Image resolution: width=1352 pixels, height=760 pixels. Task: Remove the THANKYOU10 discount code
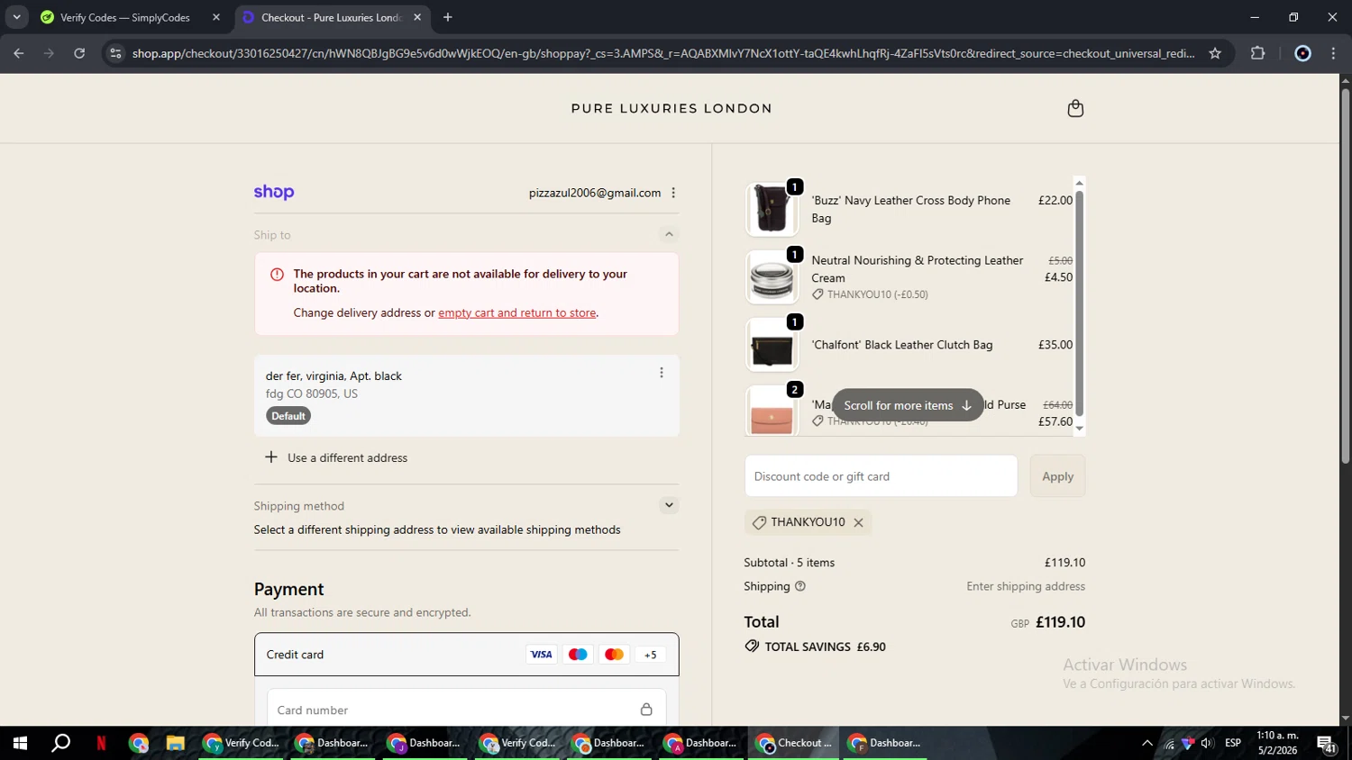point(858,522)
